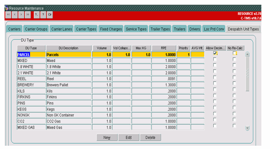This screenshot has height=149, width=270.
Task: Click the '?' toolbar button
Action: coord(43,15)
